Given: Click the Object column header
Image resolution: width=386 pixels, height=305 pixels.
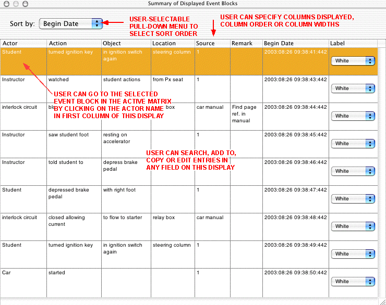Looking at the screenshot, I should 126,43.
